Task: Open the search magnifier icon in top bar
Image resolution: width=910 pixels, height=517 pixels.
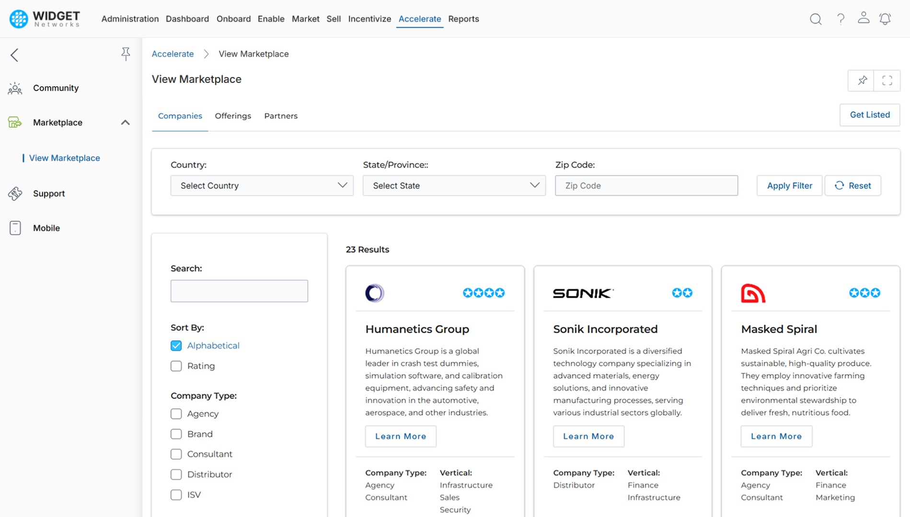Action: point(815,19)
